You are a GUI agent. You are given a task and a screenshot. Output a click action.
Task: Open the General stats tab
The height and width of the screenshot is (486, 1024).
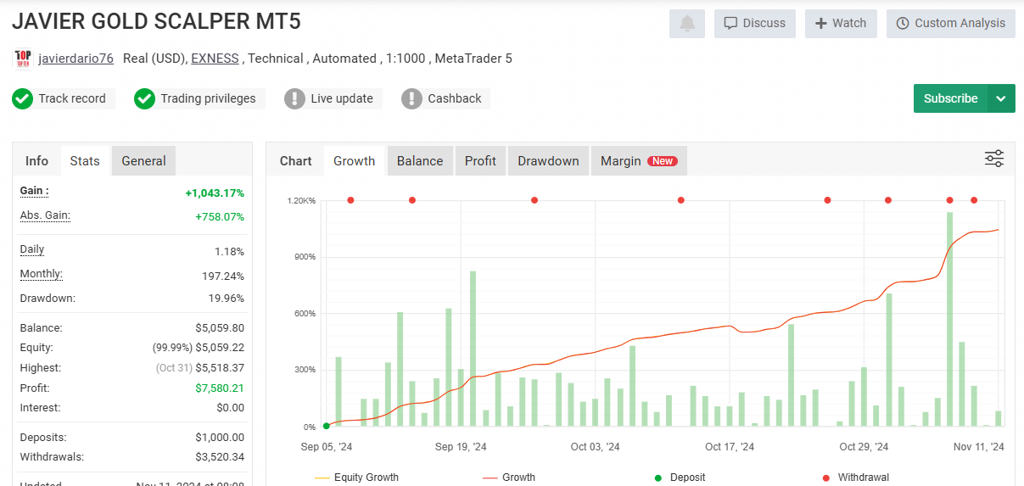point(143,161)
